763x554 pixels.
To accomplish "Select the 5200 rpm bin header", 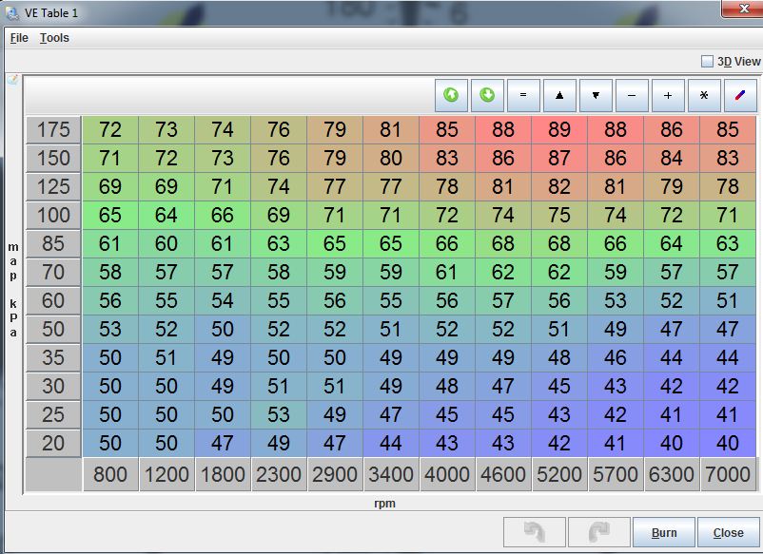I will tap(559, 474).
